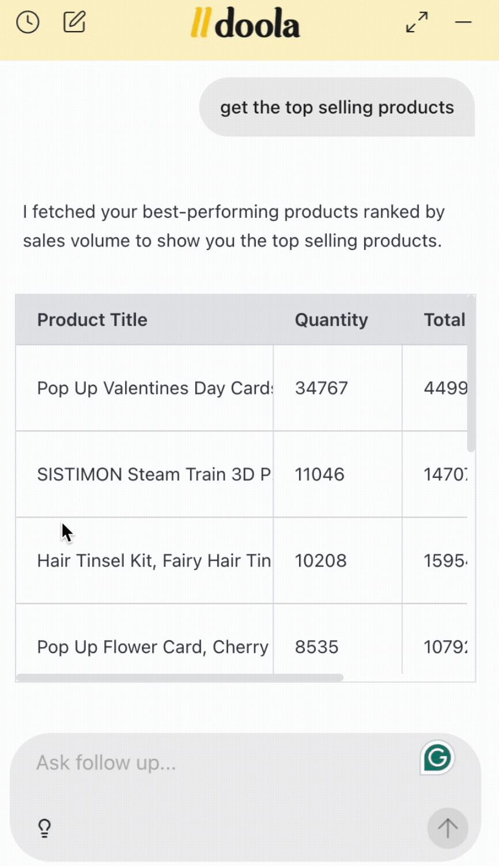The height and width of the screenshot is (866, 499).
Task: Minimize the doola chat panel
Action: (x=463, y=22)
